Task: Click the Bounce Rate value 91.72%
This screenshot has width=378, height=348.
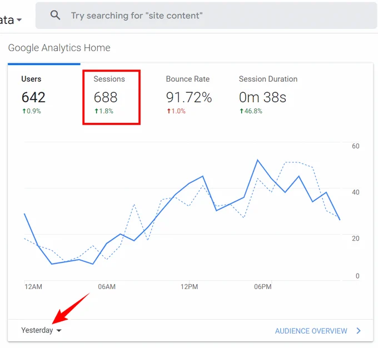Action: [x=189, y=97]
